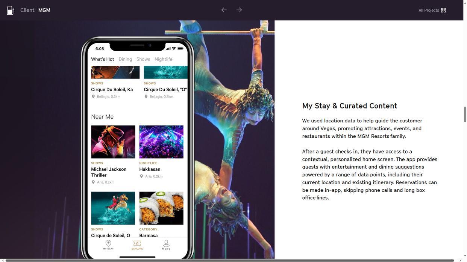Click the Cirque Du Soleil, Ka title
The height and width of the screenshot is (262, 467).
[x=112, y=90]
